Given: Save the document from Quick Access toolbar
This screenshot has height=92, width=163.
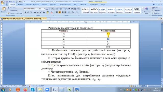Looking at the screenshot, I should point(7,2).
